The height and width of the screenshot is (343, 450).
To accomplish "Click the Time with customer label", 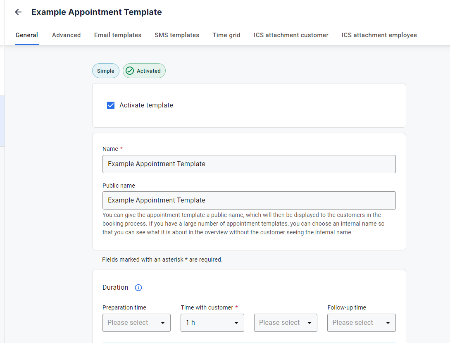I will click(x=207, y=307).
